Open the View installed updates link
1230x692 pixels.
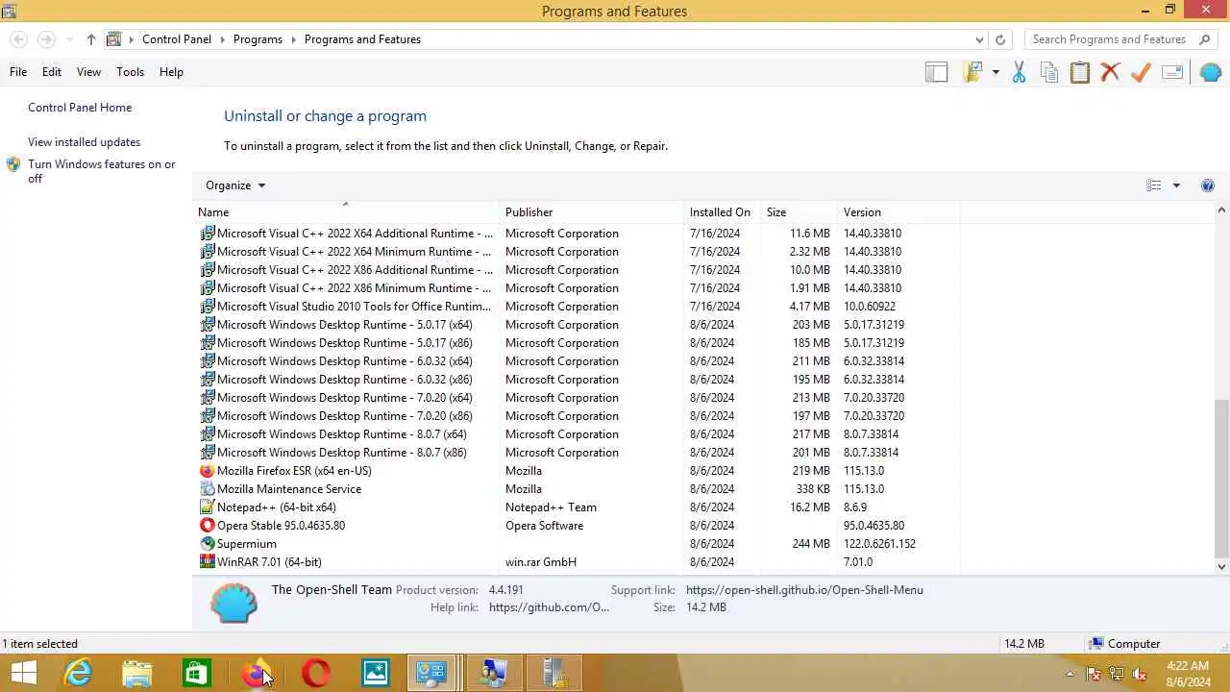[84, 142]
